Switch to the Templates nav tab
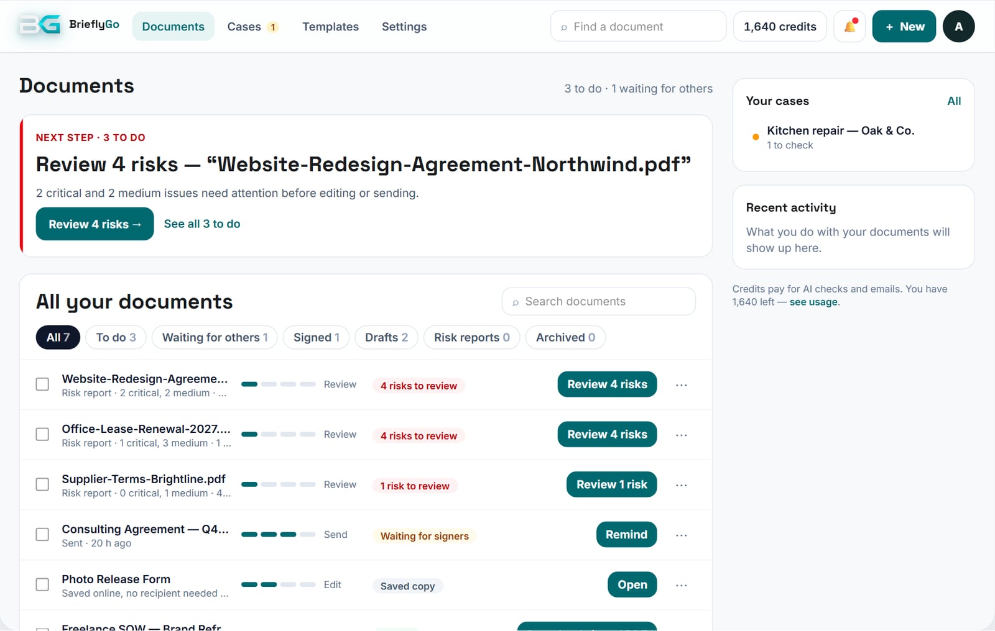This screenshot has height=631, width=995. pos(330,26)
